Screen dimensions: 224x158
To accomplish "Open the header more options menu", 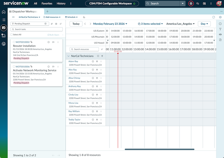I will point(211,4).
